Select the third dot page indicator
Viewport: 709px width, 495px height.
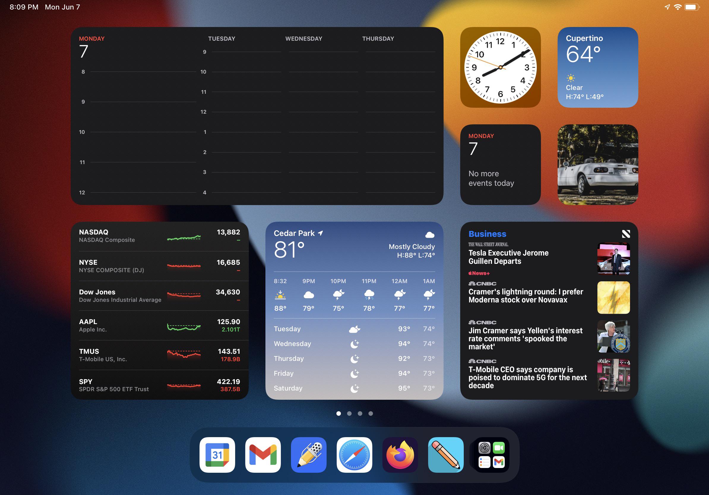[x=360, y=413]
